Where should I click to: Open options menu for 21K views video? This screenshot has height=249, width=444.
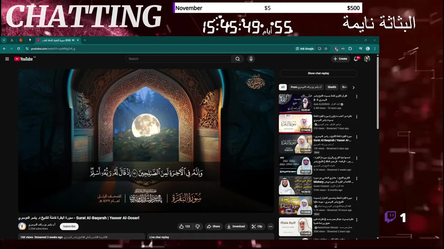coord(357,117)
